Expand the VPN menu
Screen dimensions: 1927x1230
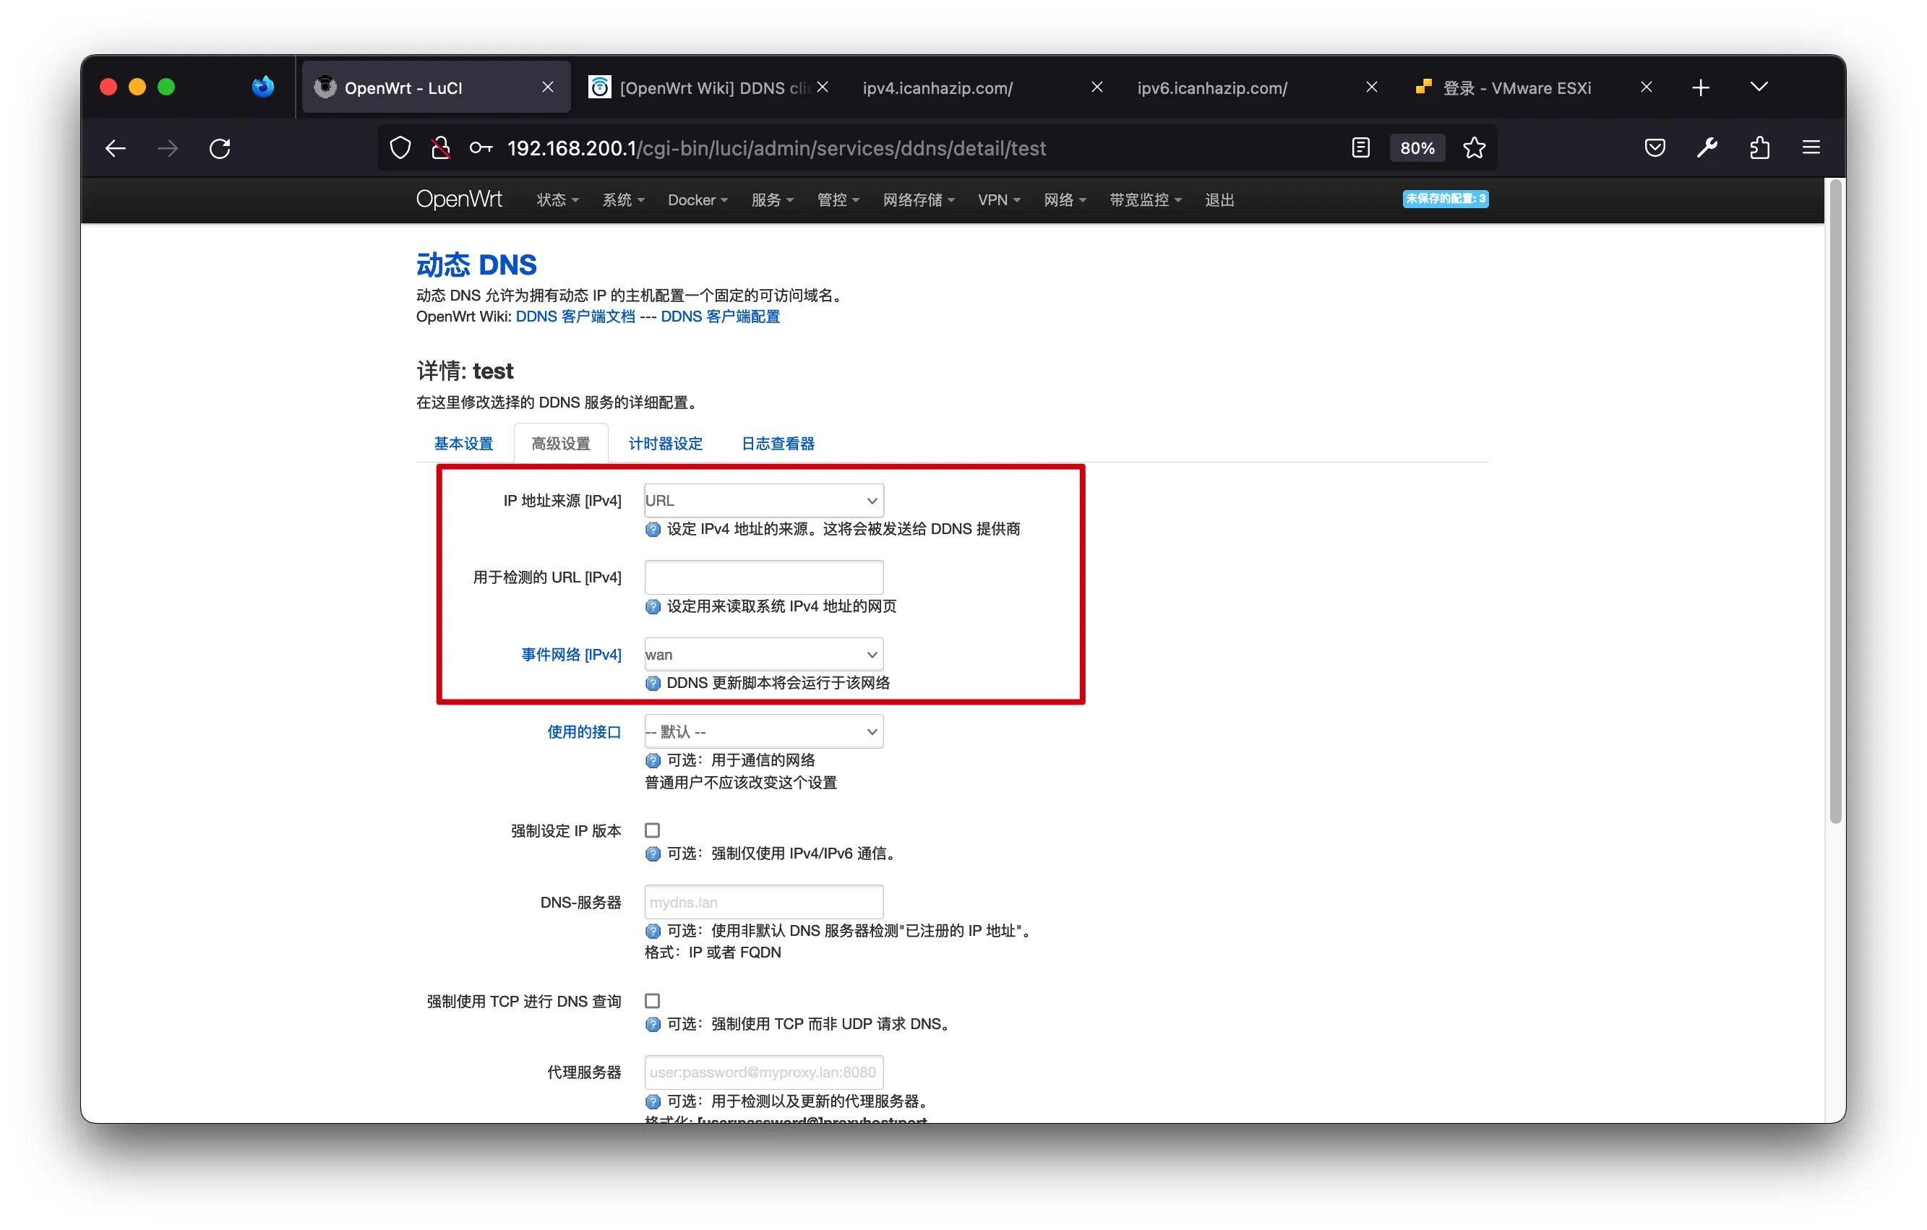[999, 200]
